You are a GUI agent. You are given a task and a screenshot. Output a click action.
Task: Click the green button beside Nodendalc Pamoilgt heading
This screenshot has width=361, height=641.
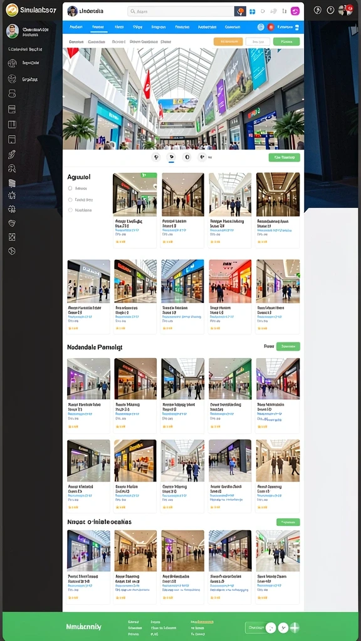tap(288, 347)
